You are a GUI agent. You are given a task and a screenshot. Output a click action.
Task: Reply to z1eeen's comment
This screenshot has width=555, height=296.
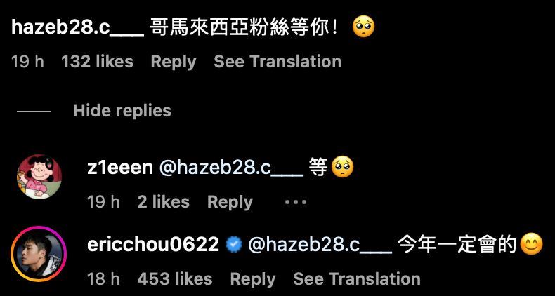pos(230,203)
